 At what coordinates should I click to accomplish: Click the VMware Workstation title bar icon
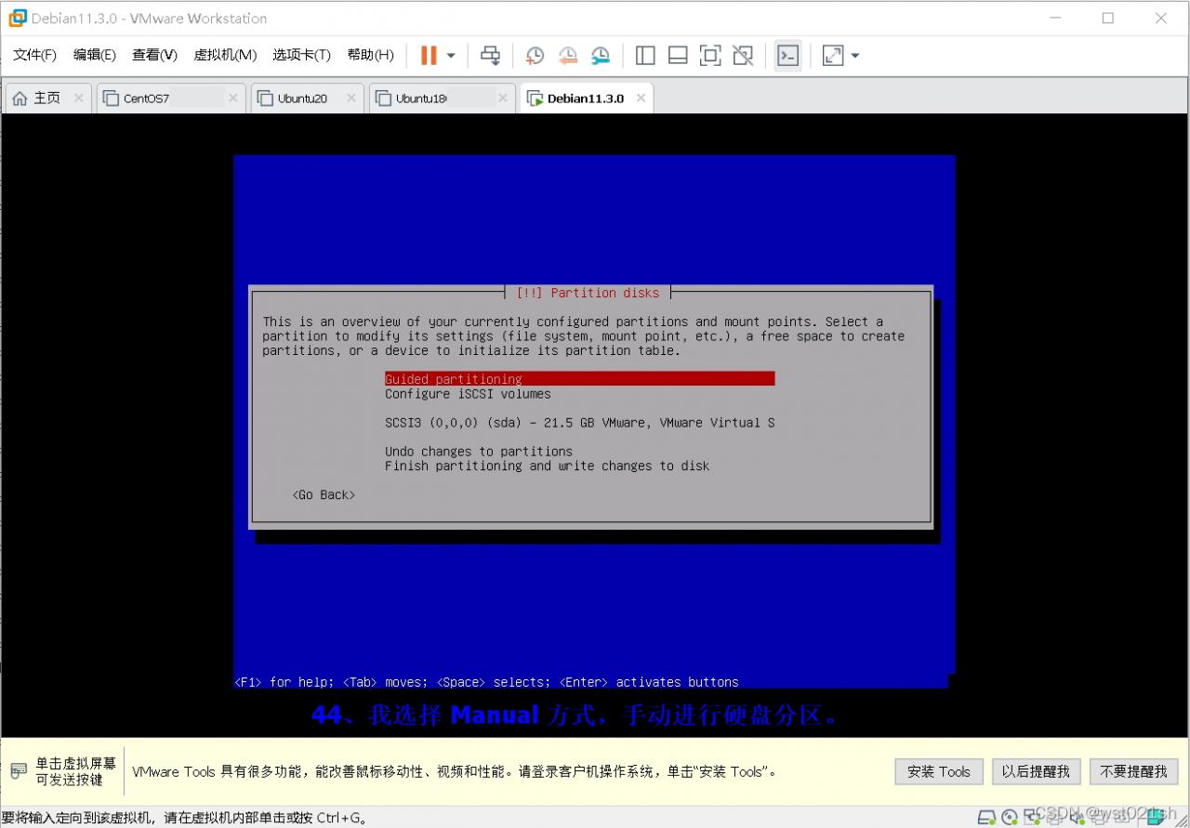coord(18,18)
